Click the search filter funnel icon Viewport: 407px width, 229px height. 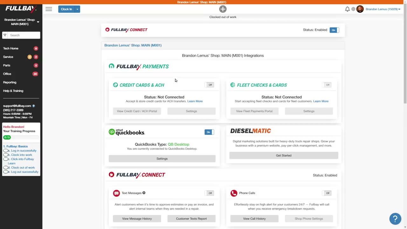(x=5, y=35)
